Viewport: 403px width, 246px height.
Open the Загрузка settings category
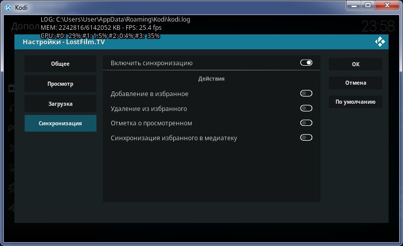coord(60,104)
